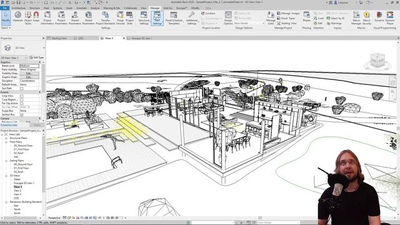Click Transfer Project Standards
The width and height of the screenshot is (400, 225).
[x=106, y=18]
